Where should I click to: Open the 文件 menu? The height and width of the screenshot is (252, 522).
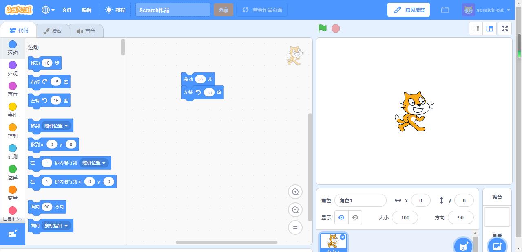pos(67,10)
